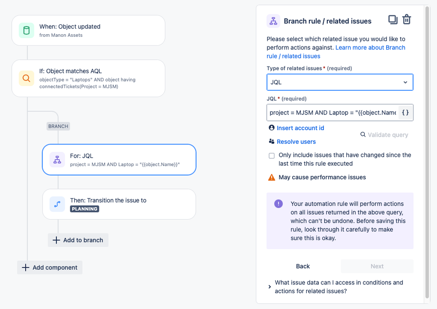Click the purple Branch rule header icon
Viewport: 437px width, 309px height.
(273, 21)
